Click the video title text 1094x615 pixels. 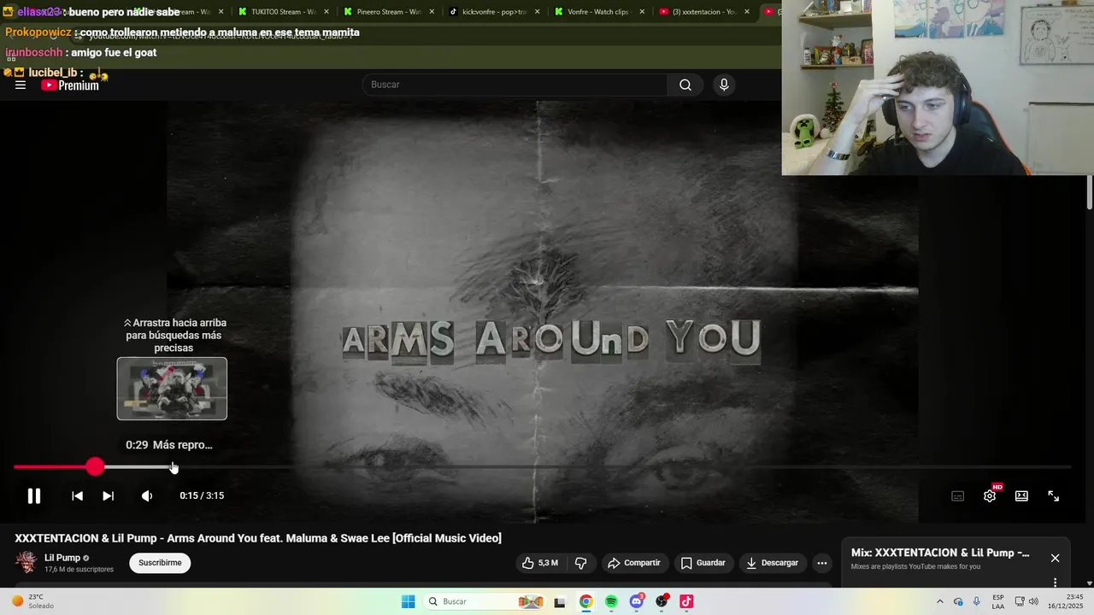[x=258, y=538]
